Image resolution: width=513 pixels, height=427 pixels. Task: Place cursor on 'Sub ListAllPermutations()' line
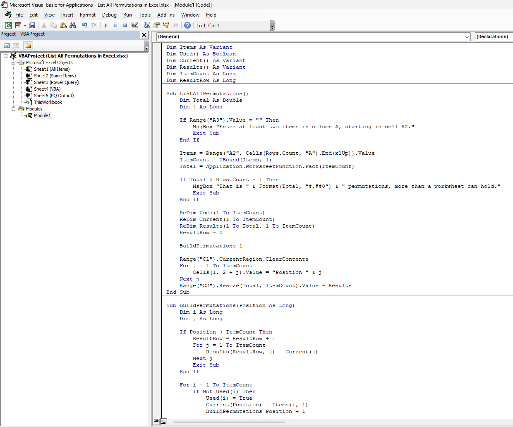point(207,94)
